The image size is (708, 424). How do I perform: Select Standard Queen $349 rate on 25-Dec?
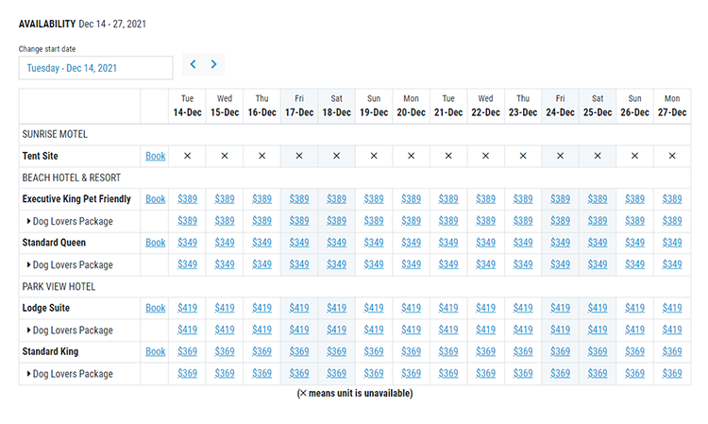tap(597, 243)
